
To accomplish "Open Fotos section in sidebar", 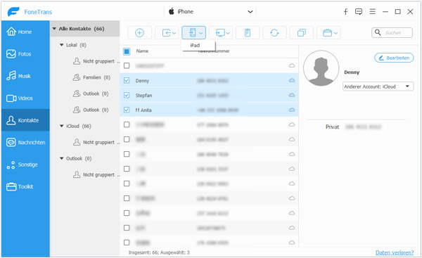I will (25, 54).
